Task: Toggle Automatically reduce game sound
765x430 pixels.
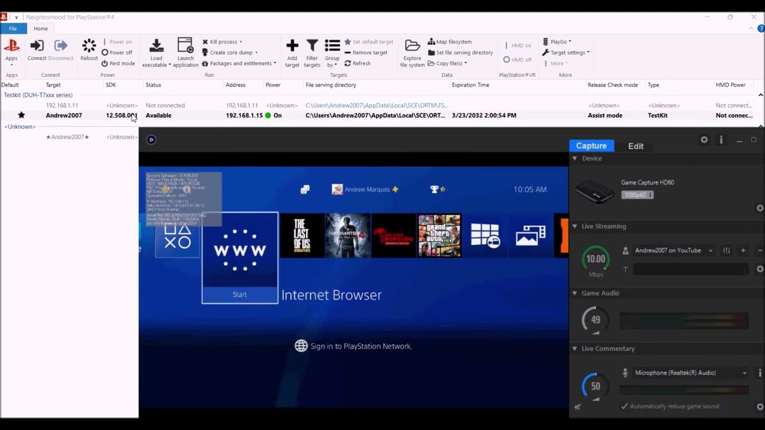Action: (x=670, y=406)
